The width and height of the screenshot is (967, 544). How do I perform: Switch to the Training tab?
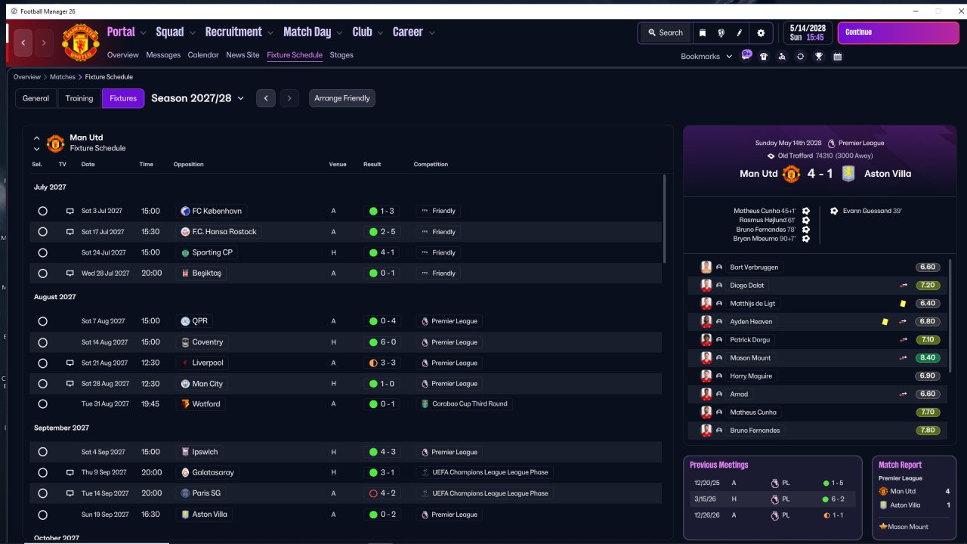[79, 98]
